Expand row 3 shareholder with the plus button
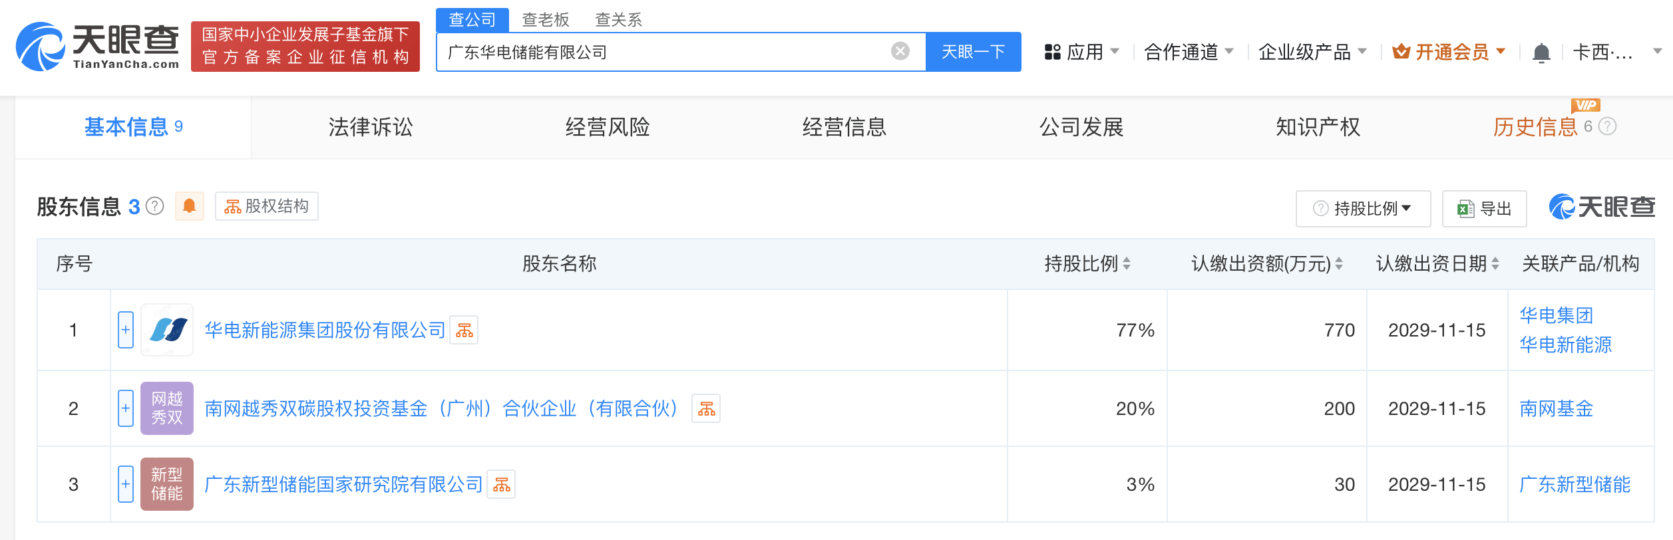 point(126,484)
